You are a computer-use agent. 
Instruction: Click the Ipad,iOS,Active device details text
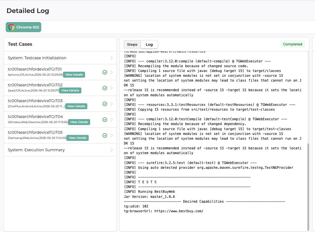tap(33, 91)
